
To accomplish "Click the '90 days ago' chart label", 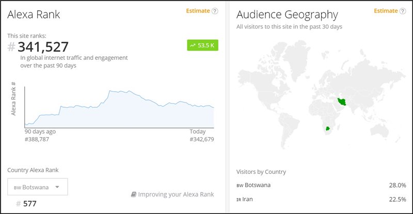I will click(x=40, y=131).
